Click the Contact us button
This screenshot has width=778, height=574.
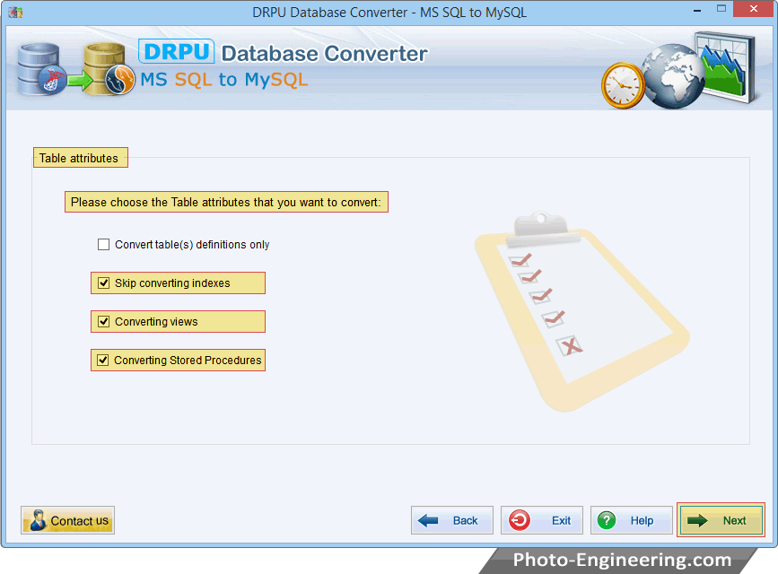click(x=68, y=520)
